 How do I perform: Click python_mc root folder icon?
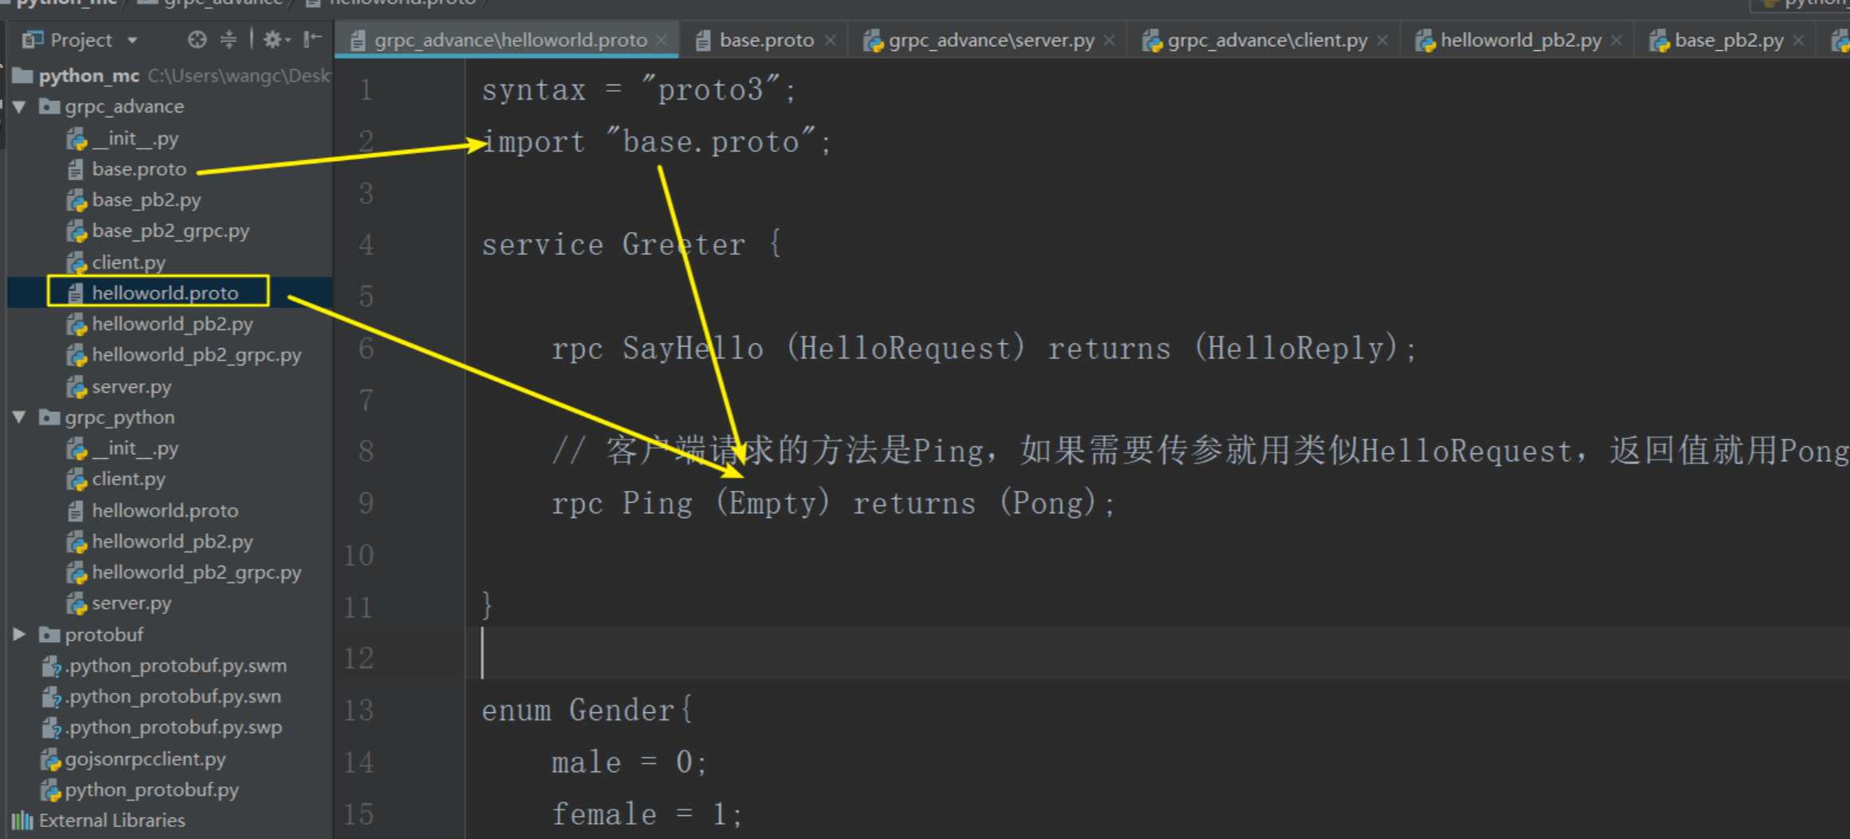22,76
